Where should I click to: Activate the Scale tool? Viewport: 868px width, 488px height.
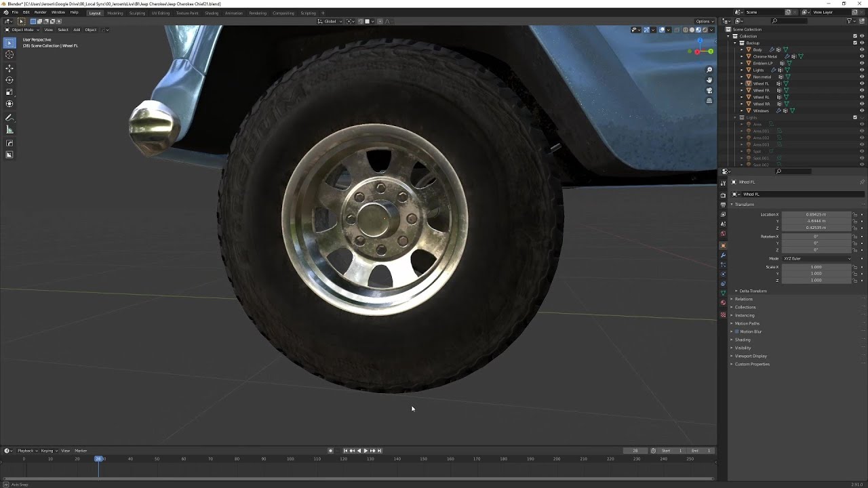(9, 92)
